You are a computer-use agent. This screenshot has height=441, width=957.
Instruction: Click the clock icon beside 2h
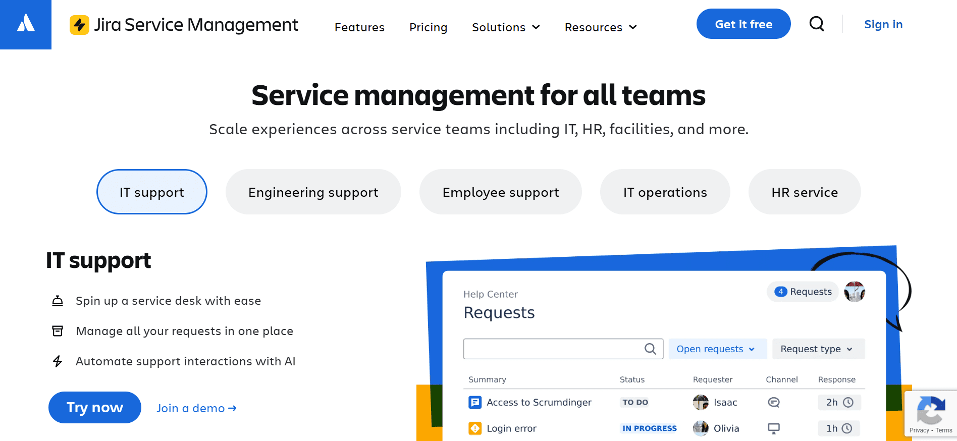(x=848, y=402)
